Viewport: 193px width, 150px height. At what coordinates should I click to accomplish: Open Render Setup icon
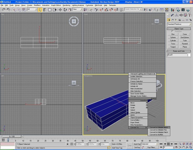178,10
